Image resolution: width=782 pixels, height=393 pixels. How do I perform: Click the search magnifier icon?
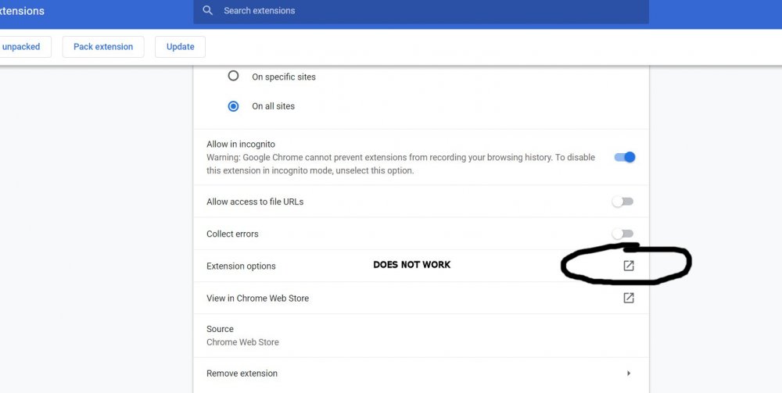pos(208,10)
